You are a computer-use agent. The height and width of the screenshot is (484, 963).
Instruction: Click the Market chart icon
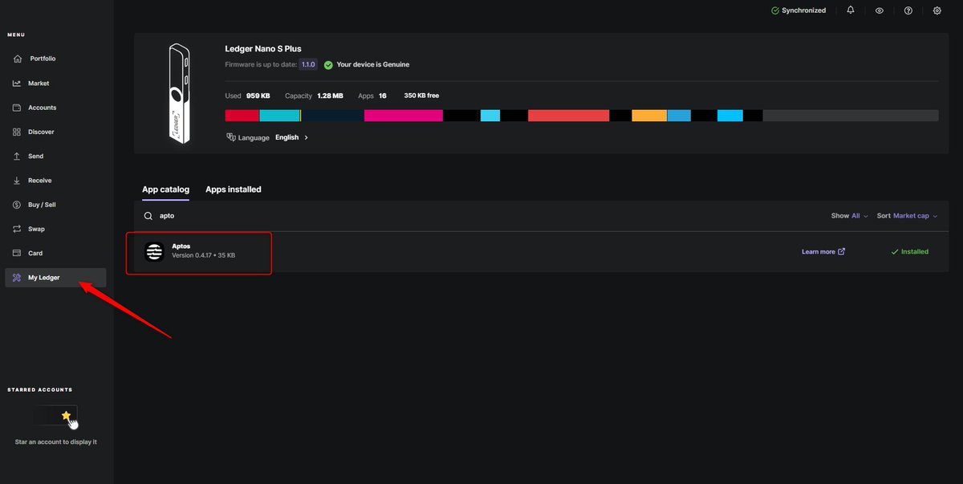coord(18,83)
